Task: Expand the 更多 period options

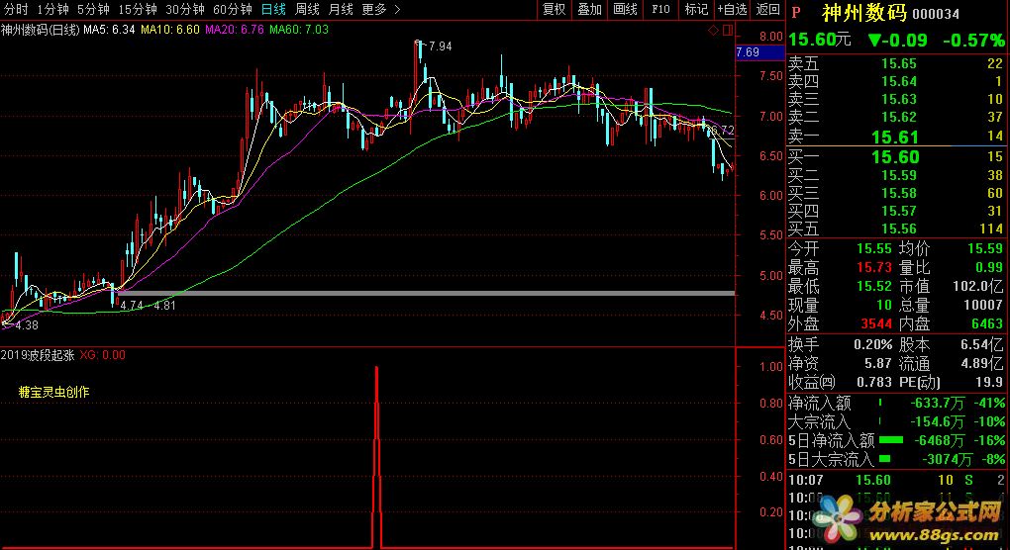Action: (380, 9)
